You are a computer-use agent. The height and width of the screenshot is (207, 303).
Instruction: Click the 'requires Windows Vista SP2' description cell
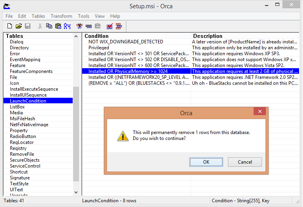(245, 65)
